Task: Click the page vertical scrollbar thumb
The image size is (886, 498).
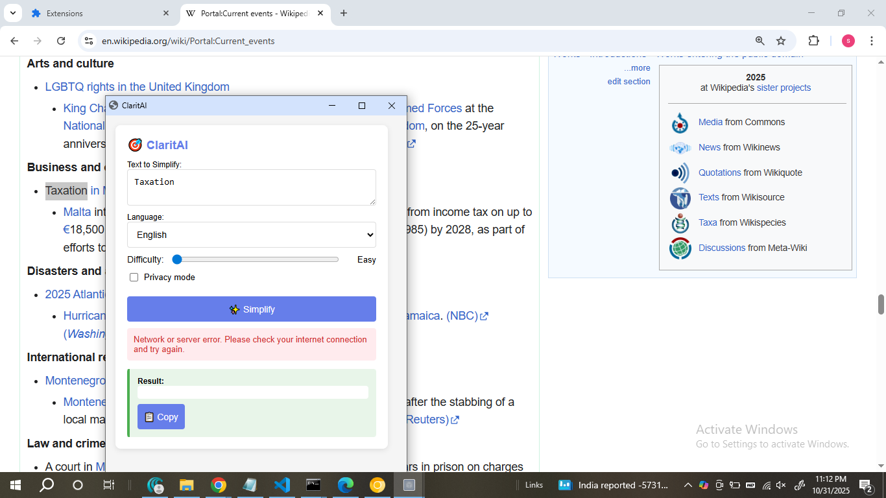Action: [x=881, y=303]
